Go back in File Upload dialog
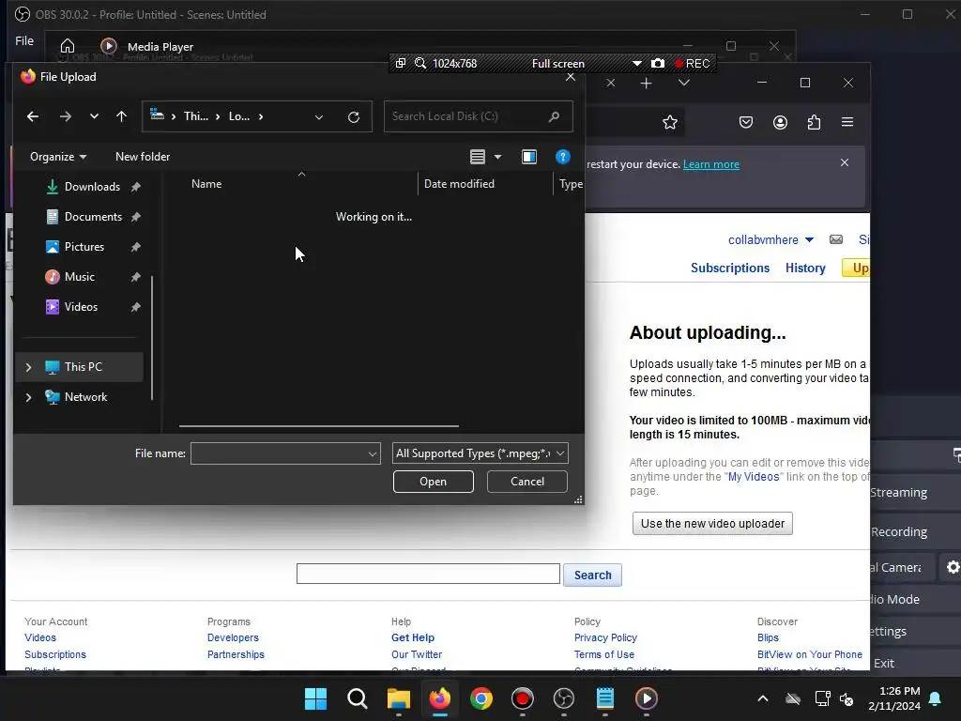Viewport: 961px width, 721px height. point(33,116)
